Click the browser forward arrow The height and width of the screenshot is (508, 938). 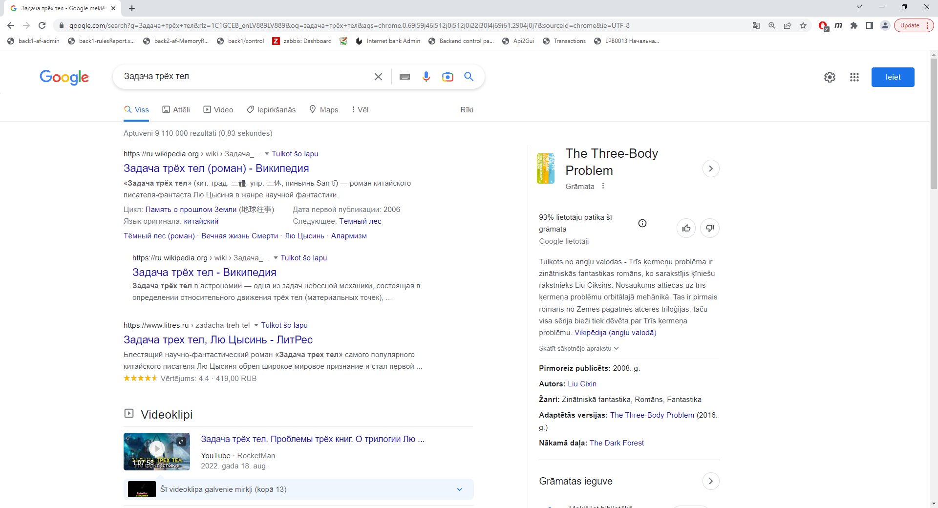click(26, 25)
